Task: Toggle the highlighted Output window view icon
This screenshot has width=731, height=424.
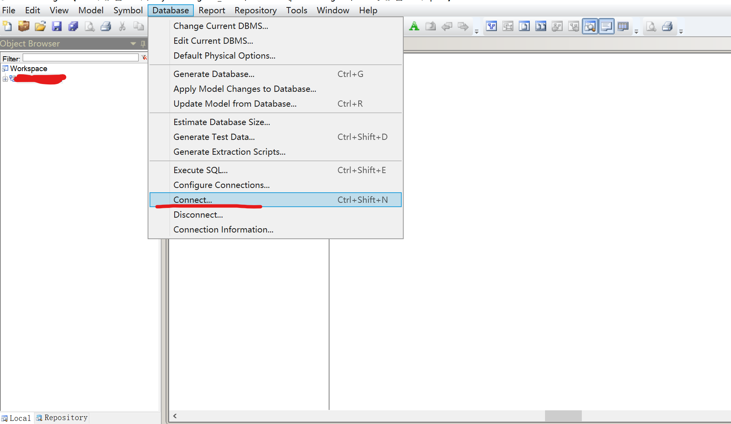Action: 606,26
